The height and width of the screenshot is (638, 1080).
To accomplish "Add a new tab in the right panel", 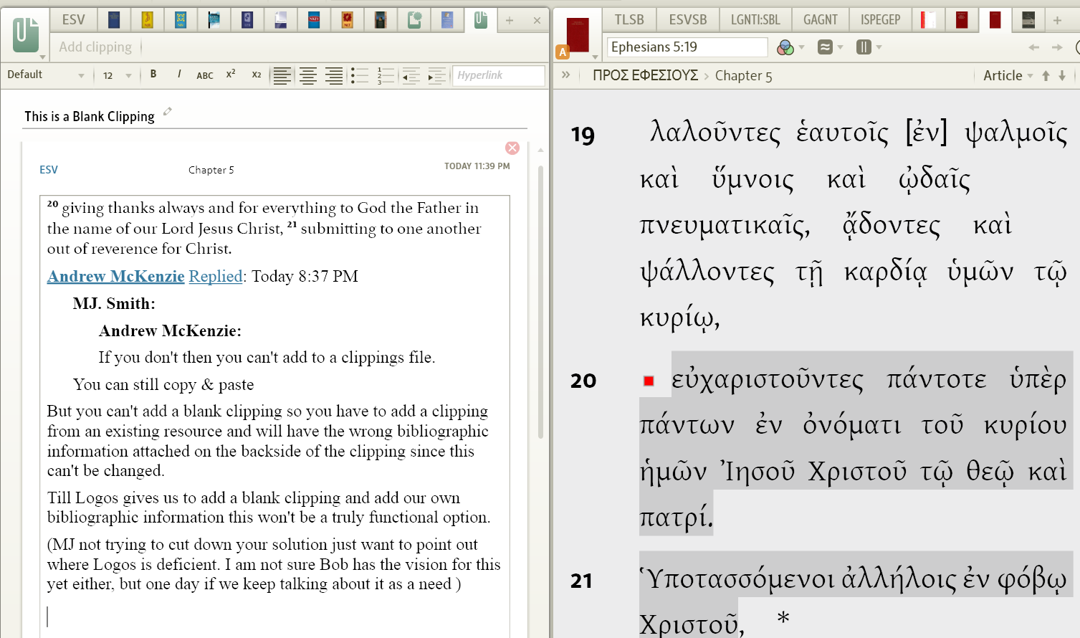I will click(x=1057, y=21).
